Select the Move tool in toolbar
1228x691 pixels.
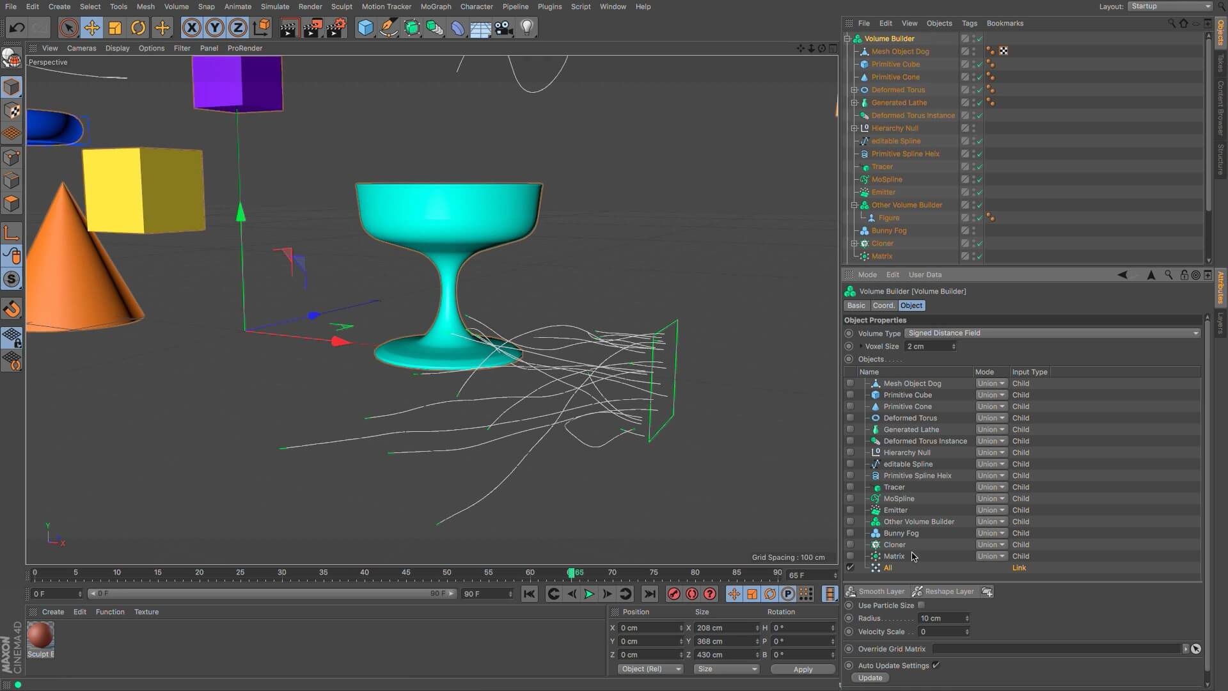tap(92, 28)
